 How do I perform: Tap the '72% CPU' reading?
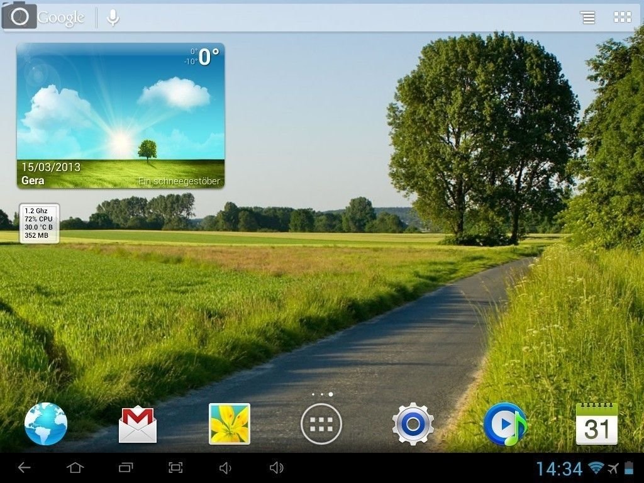point(38,219)
